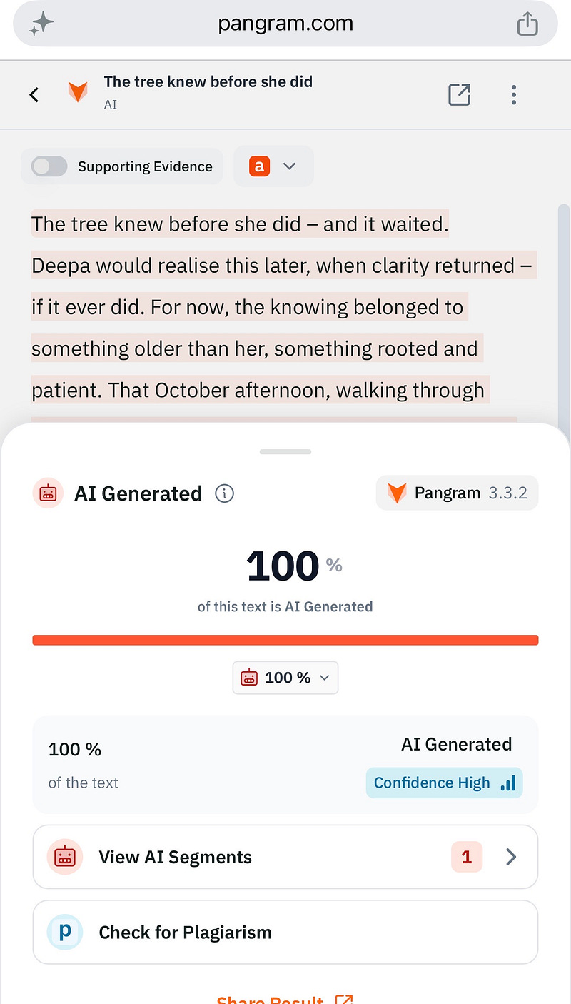The height and width of the screenshot is (1004, 571).
Task: Open the View AI Segments row
Action: [x=285, y=857]
